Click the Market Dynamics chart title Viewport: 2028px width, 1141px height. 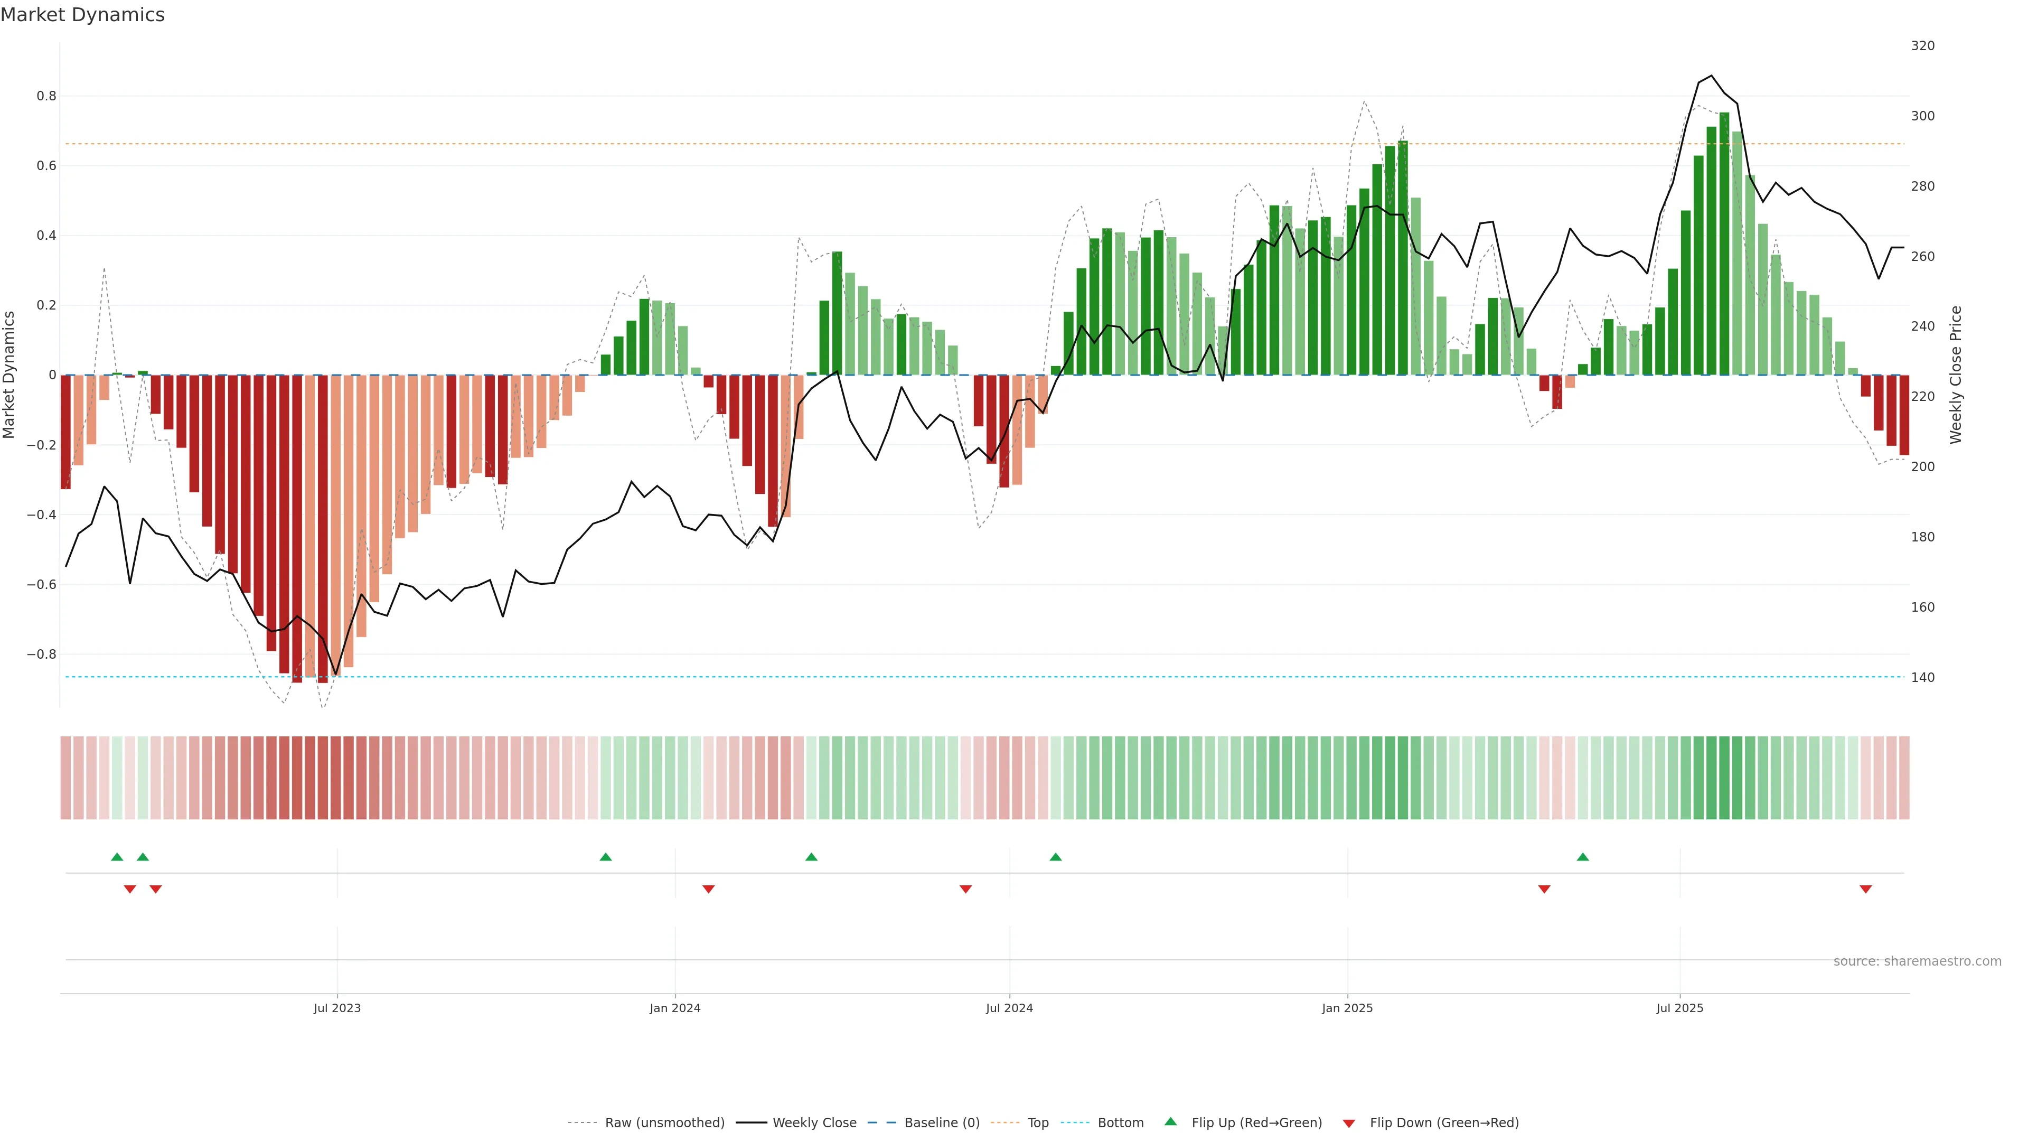pyautogui.click(x=83, y=15)
